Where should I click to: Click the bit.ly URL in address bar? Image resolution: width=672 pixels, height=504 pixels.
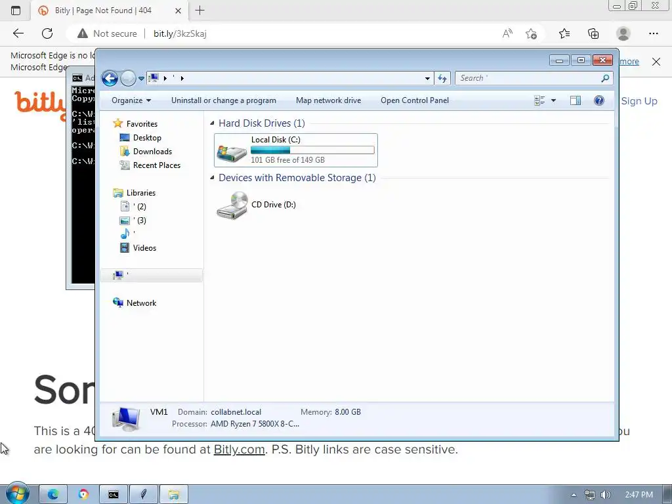[x=180, y=33]
